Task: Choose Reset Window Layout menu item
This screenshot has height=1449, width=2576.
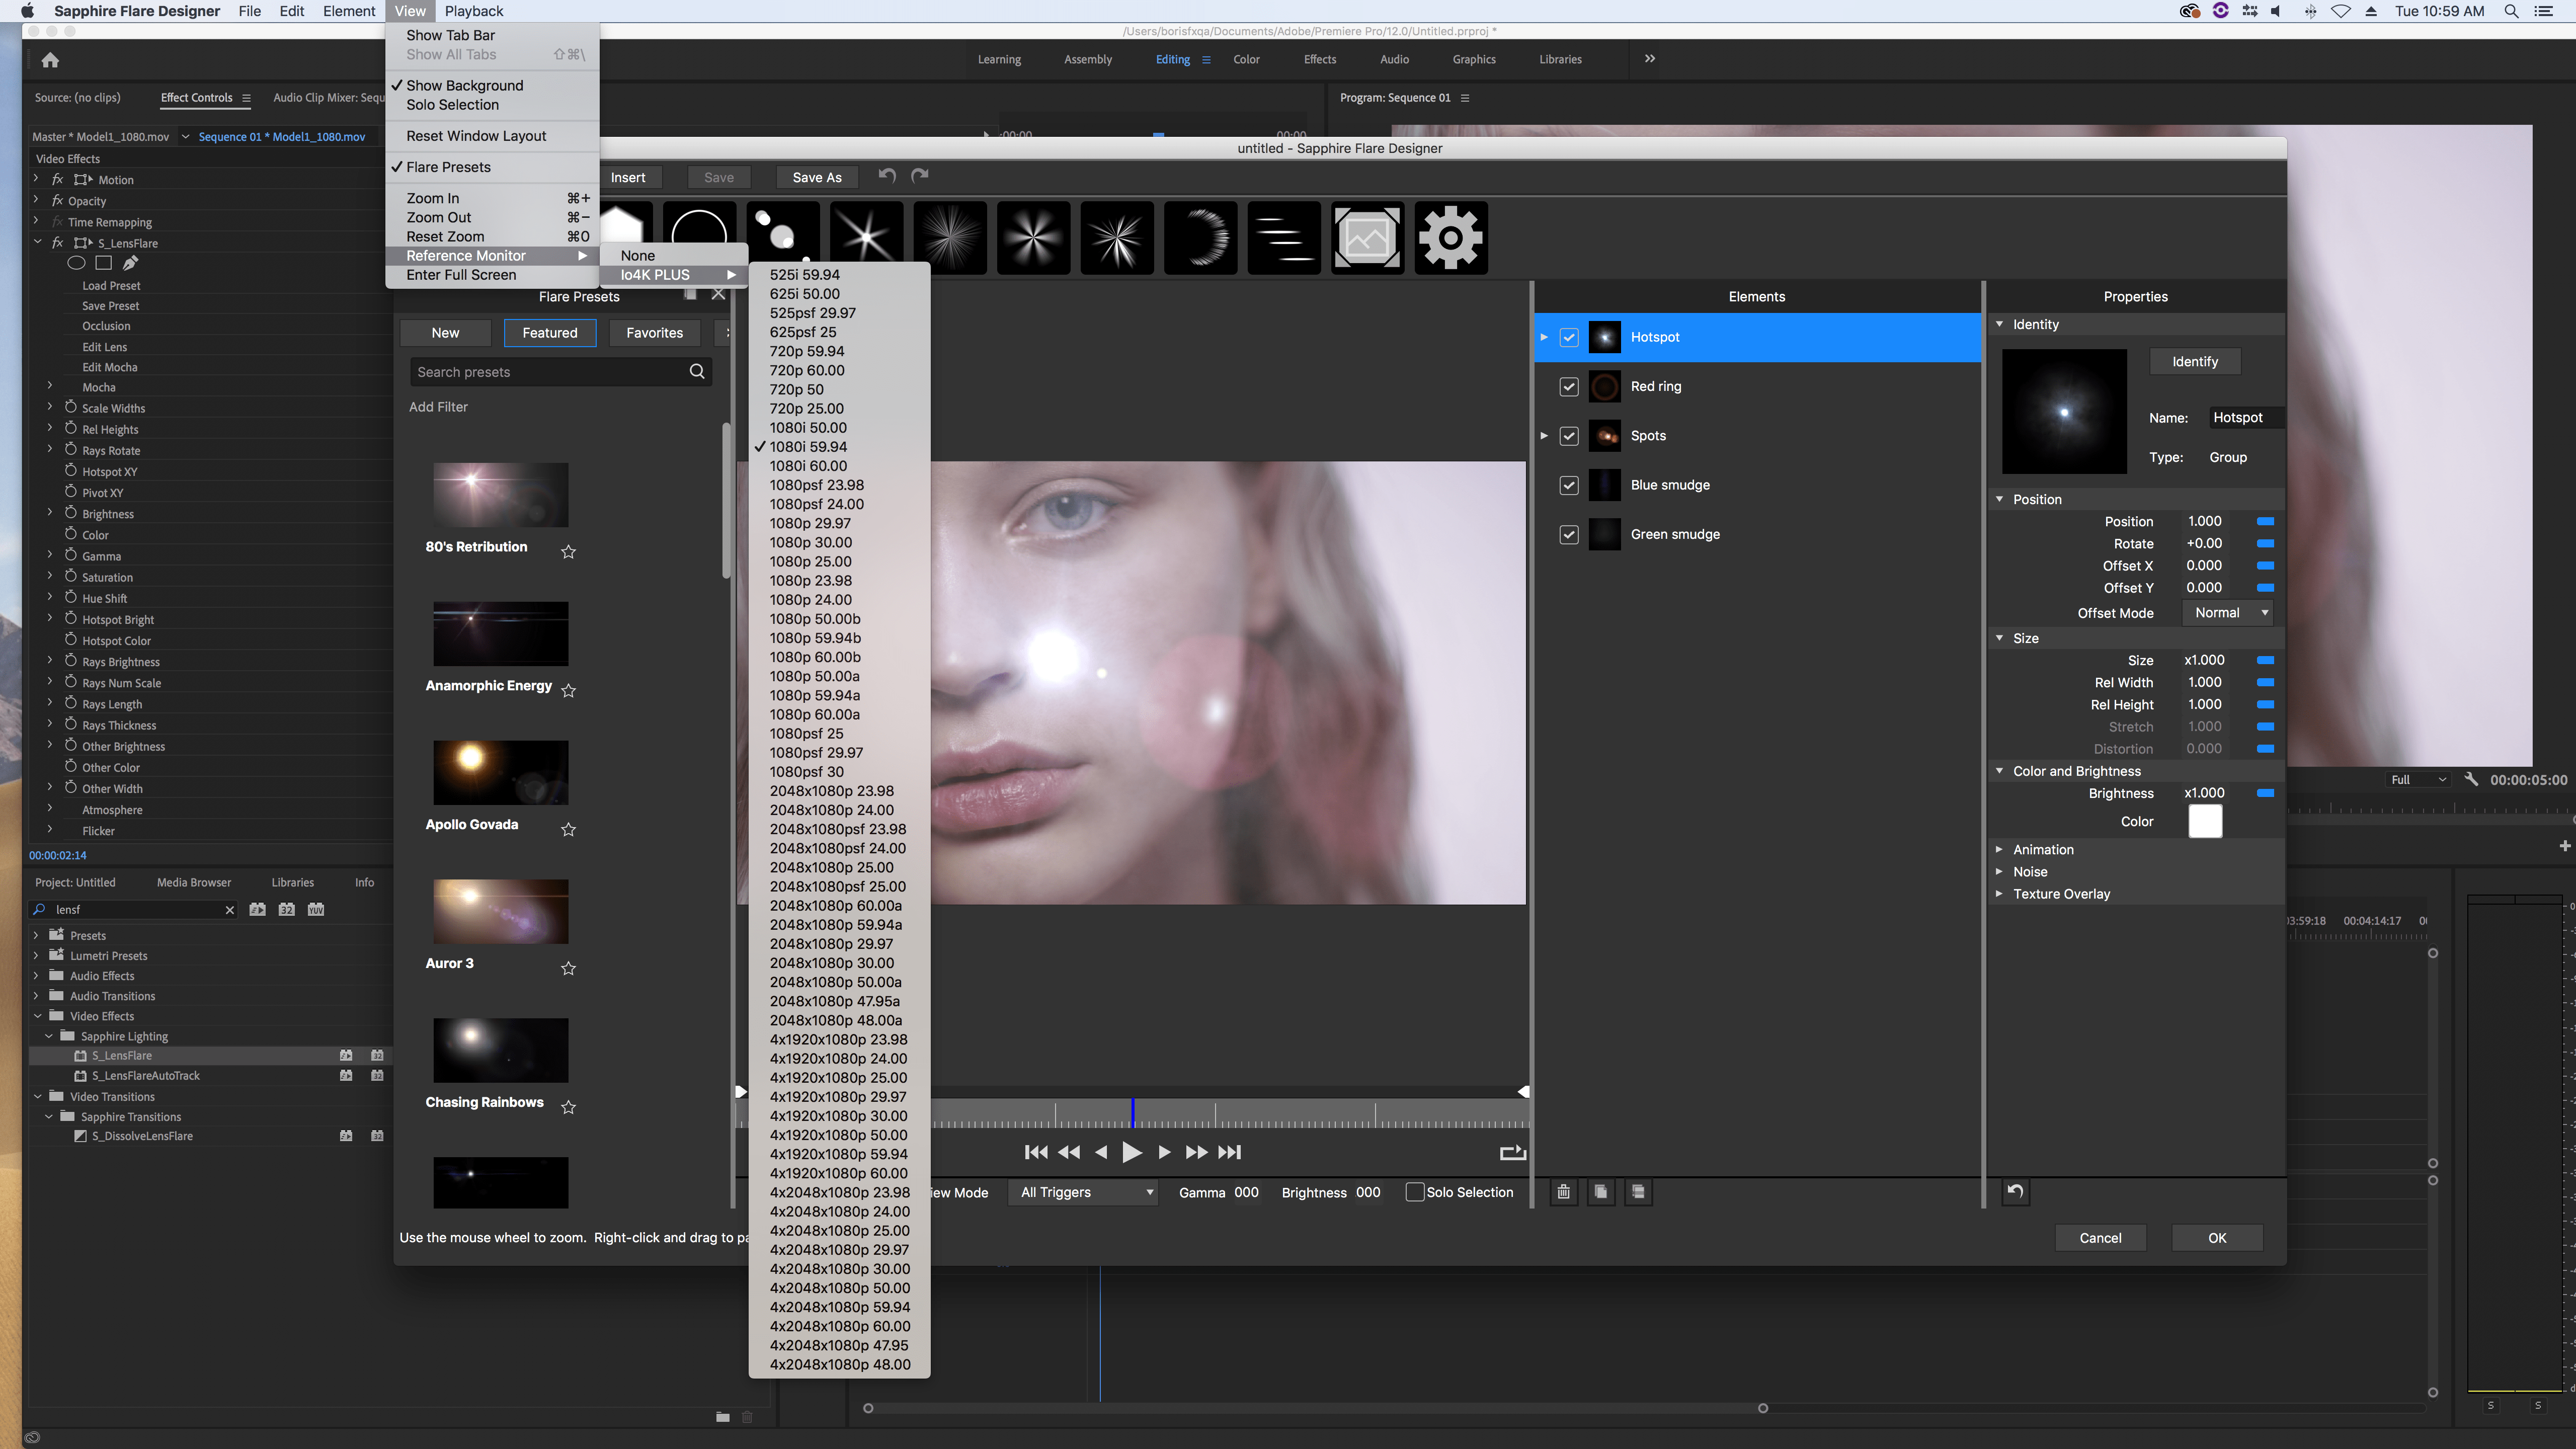Action: pyautogui.click(x=476, y=136)
